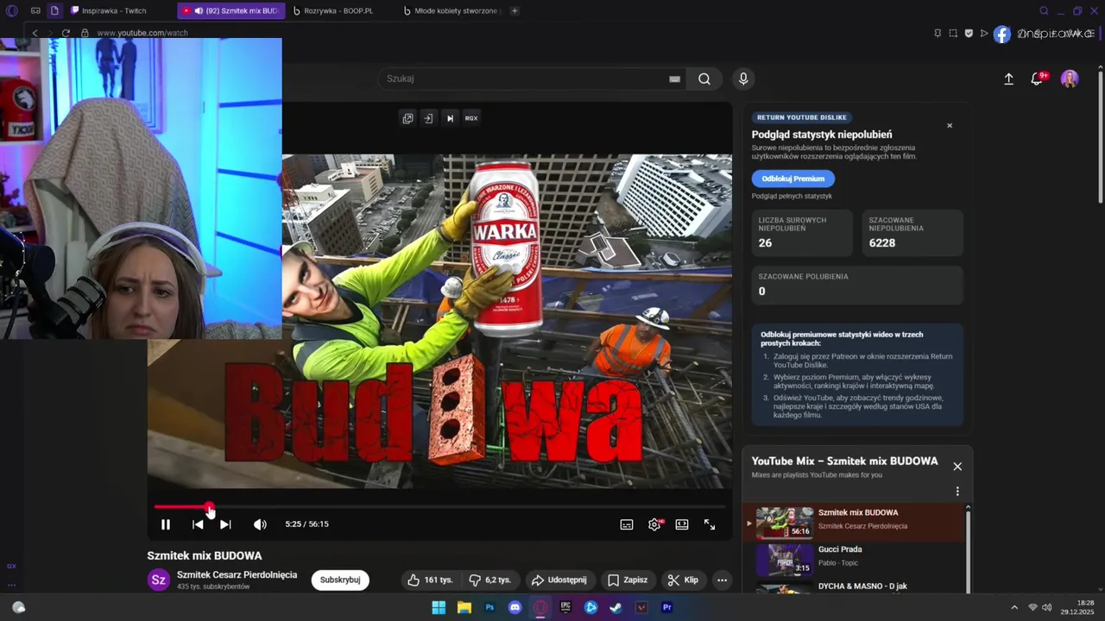Click the Facebook icon in browser toolbar
The image size is (1105, 621).
pos(1001,34)
